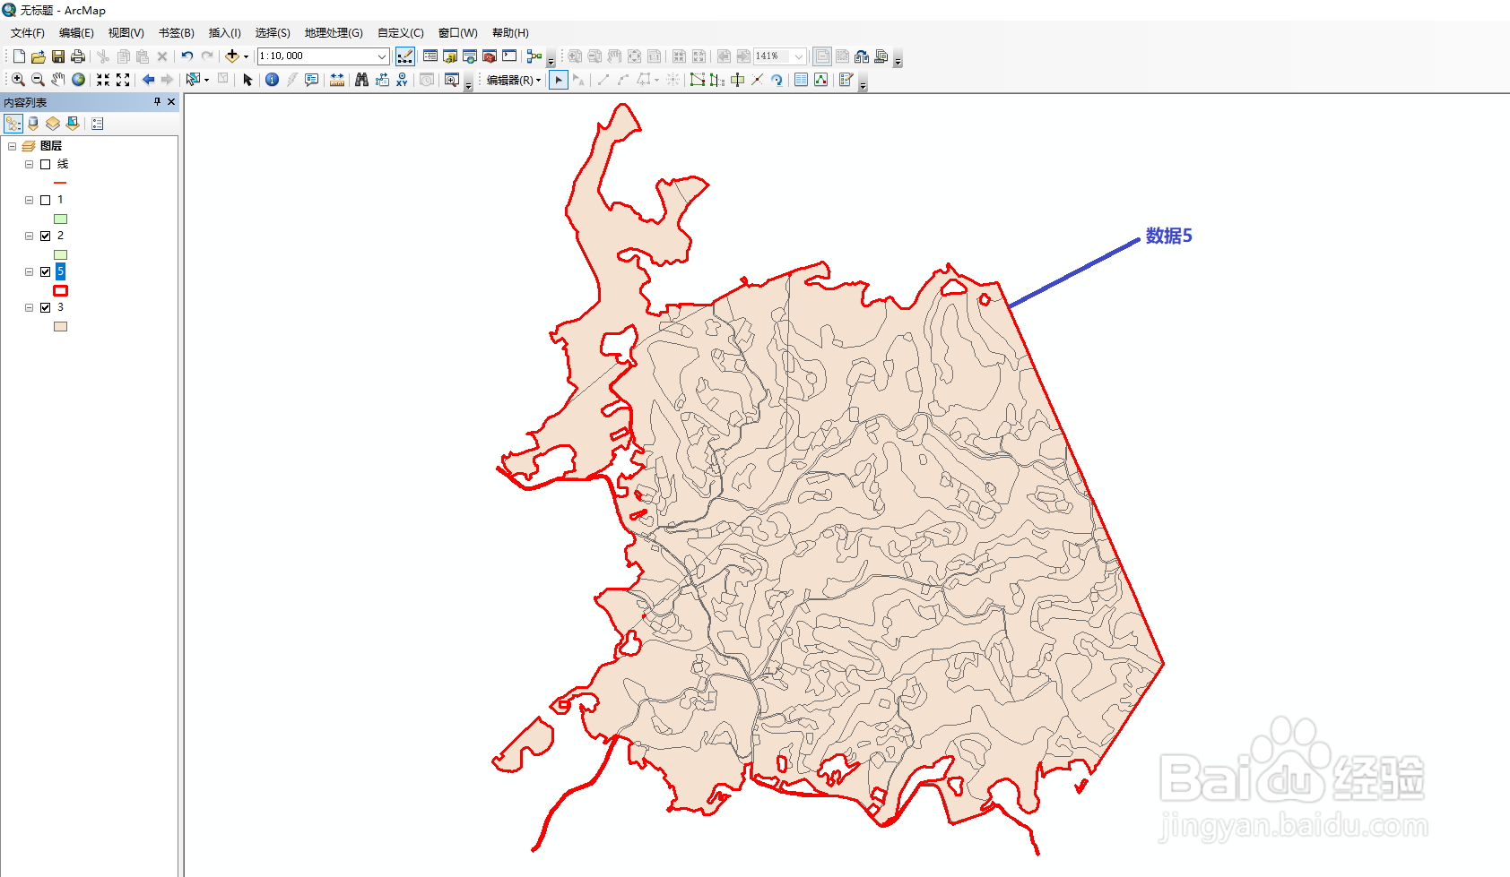This screenshot has width=1510, height=877.
Task: Uncheck layer 5 visibility
Action: (x=46, y=272)
